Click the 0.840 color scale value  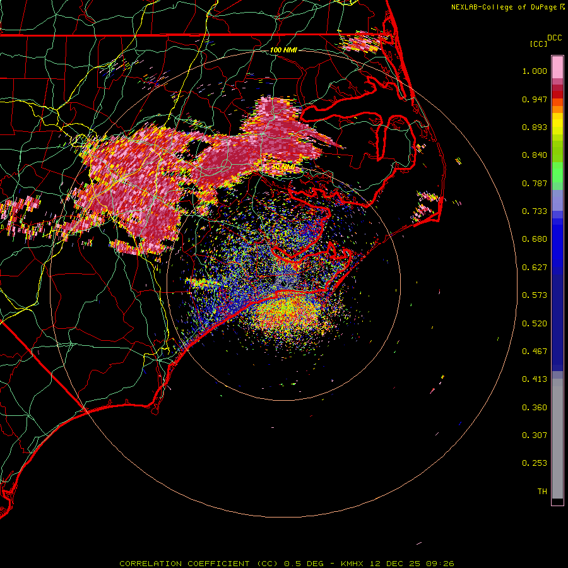pyautogui.click(x=535, y=155)
